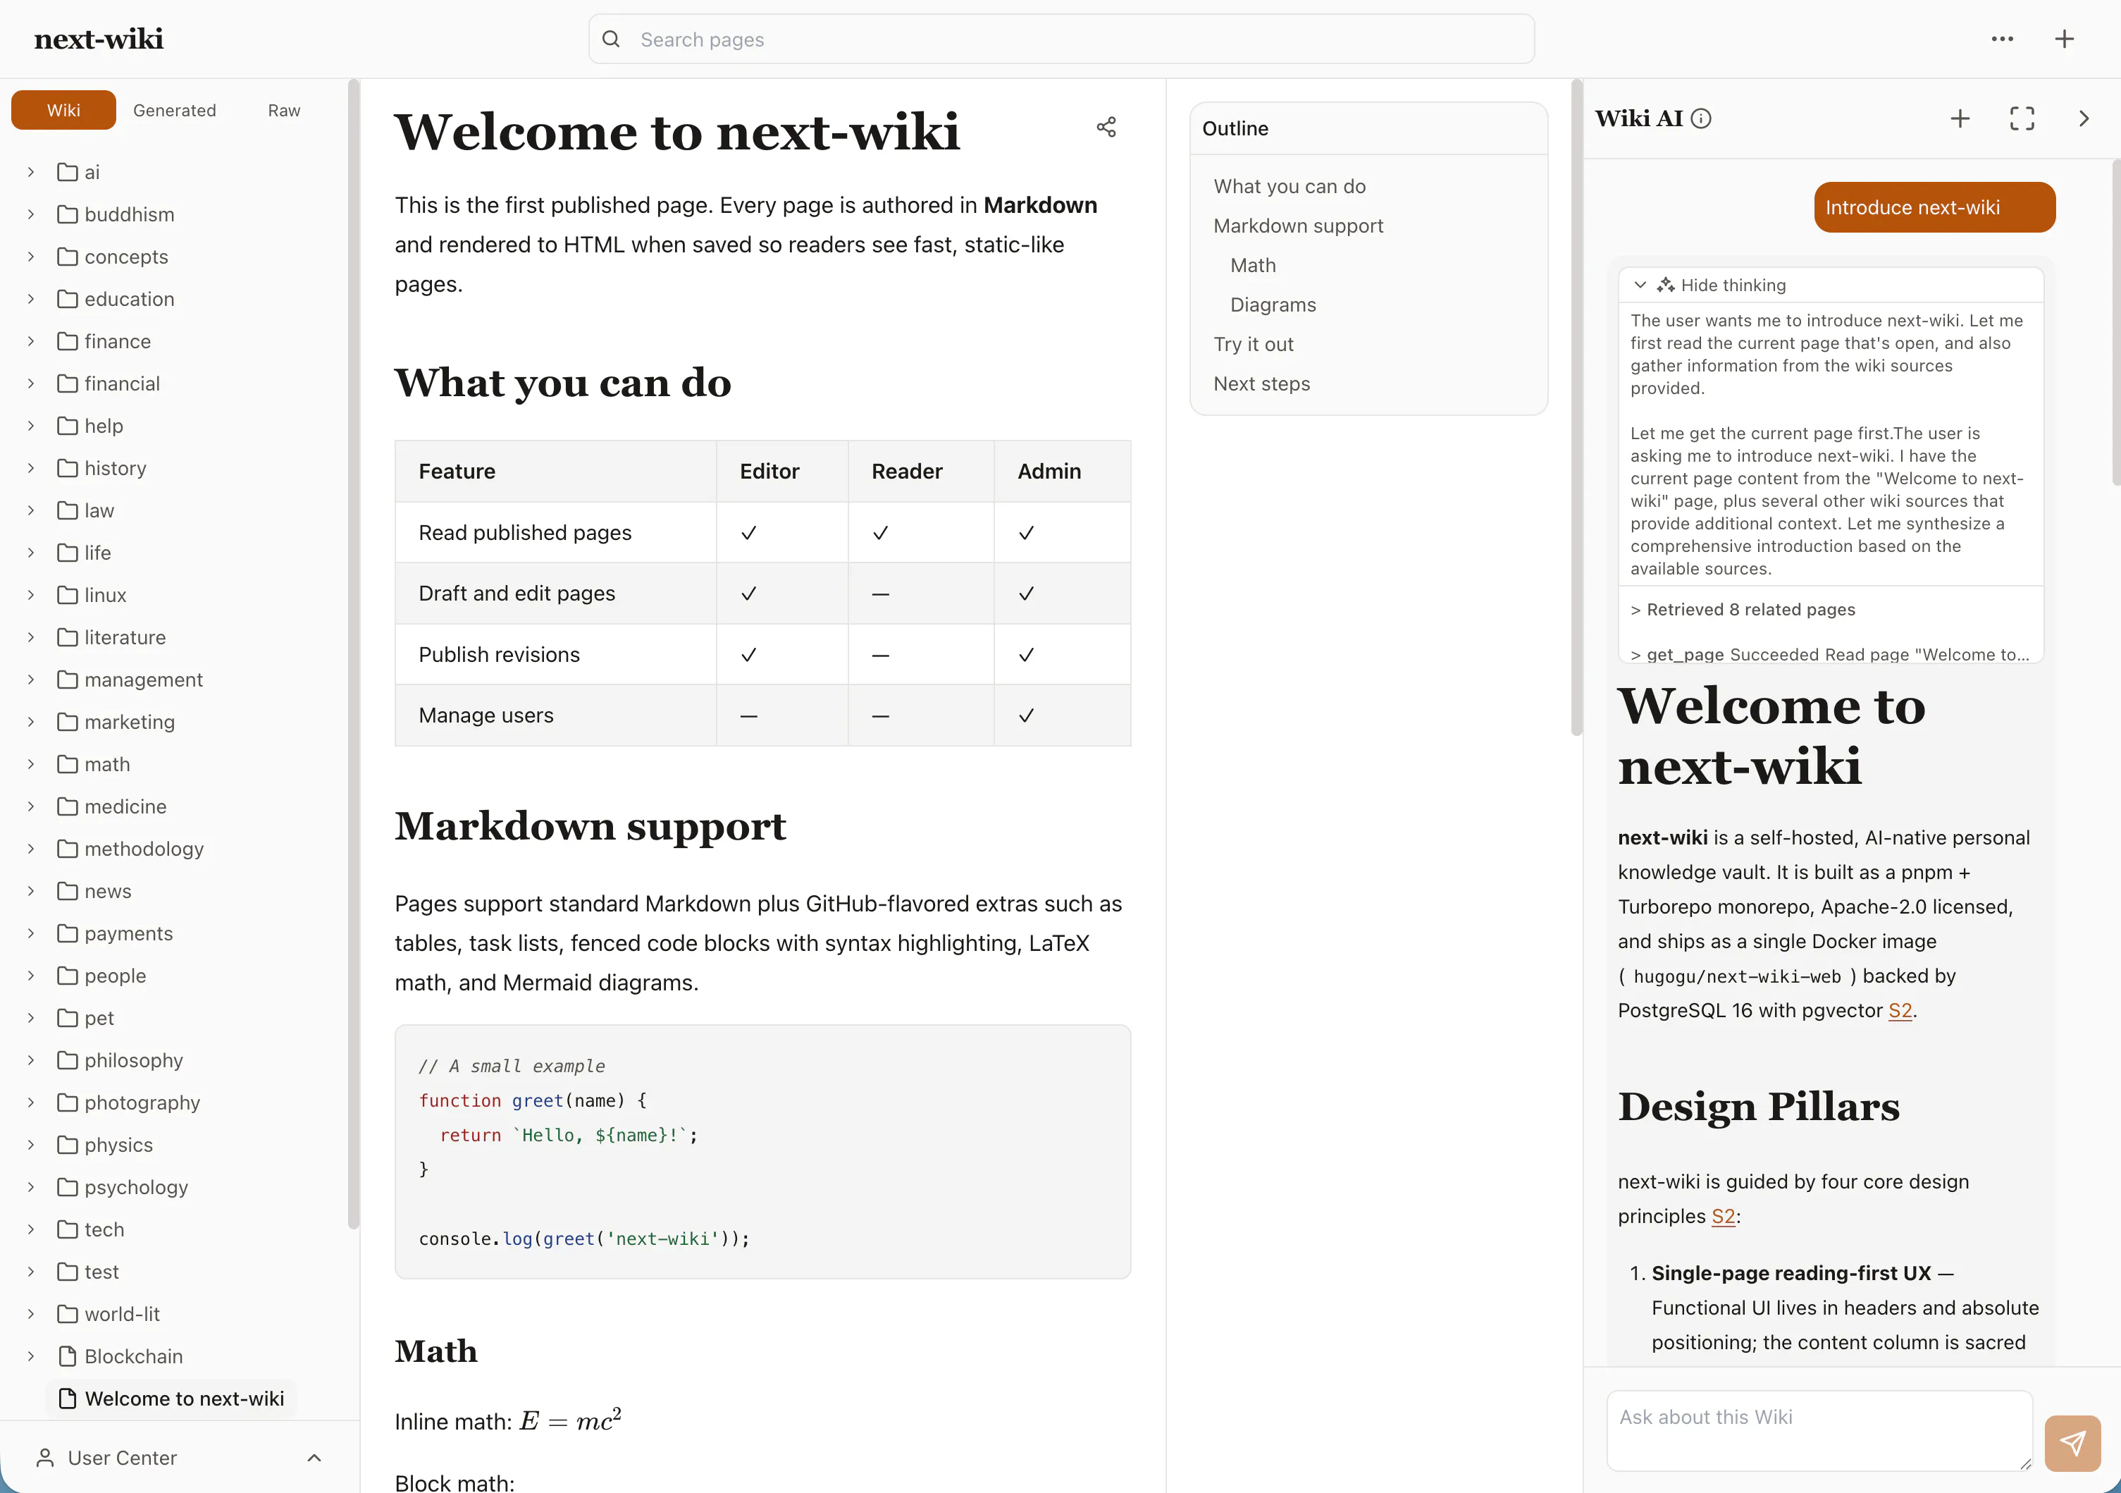Open the S2 citation after pgvector
Viewport: 2121px width, 1493px height.
coord(1900,1010)
